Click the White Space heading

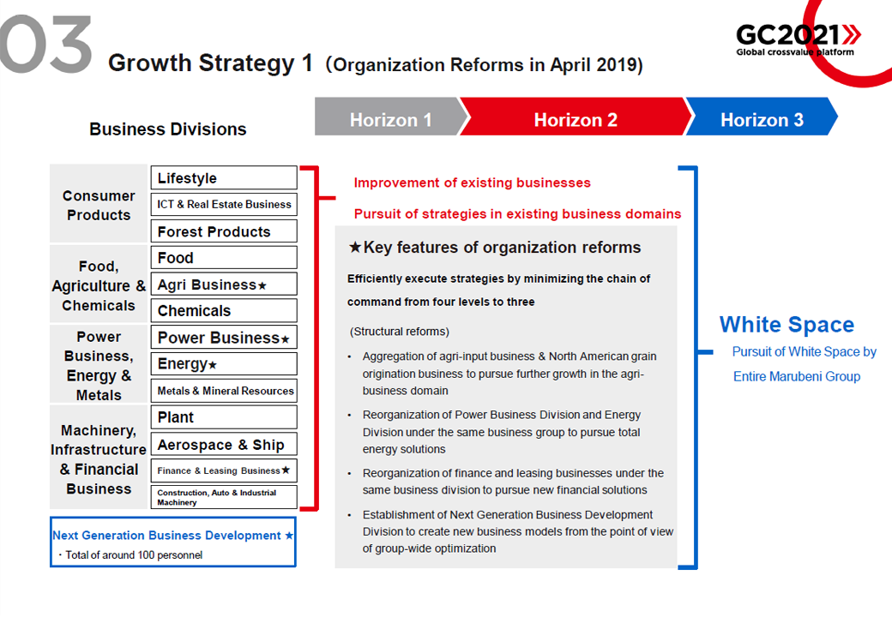(787, 325)
